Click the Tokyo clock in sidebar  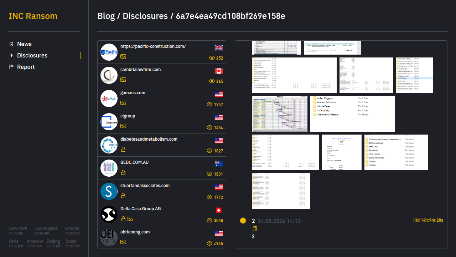[72, 243]
